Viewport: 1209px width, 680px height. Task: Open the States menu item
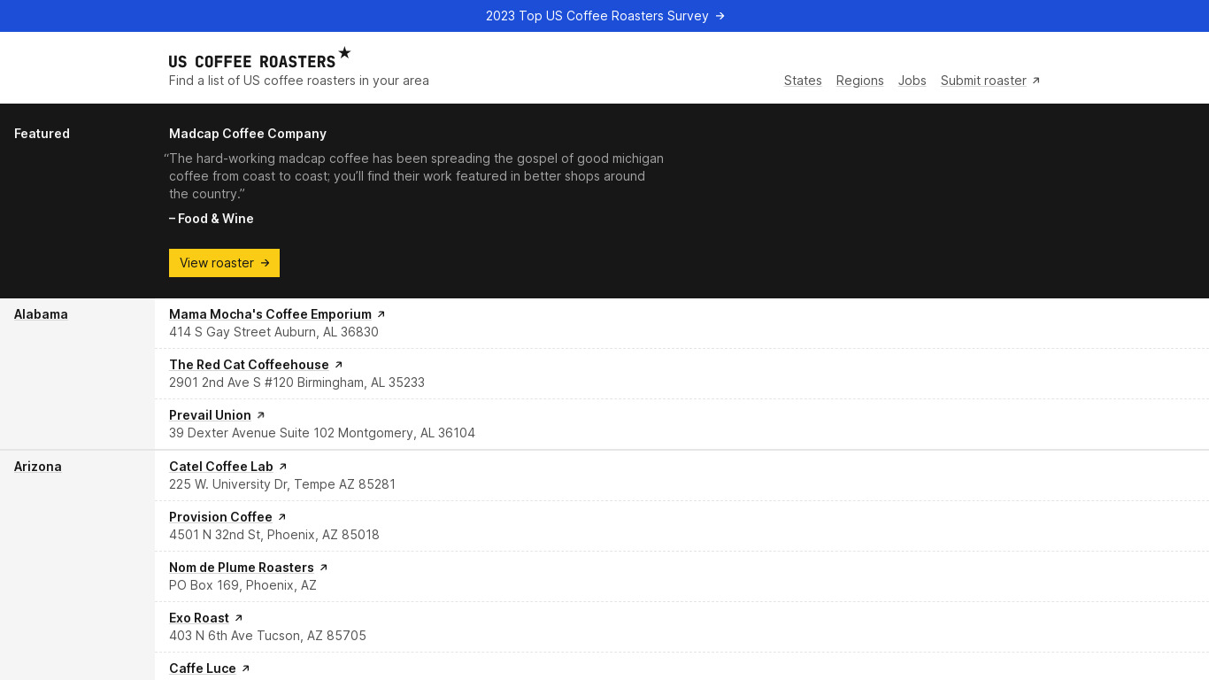click(803, 81)
